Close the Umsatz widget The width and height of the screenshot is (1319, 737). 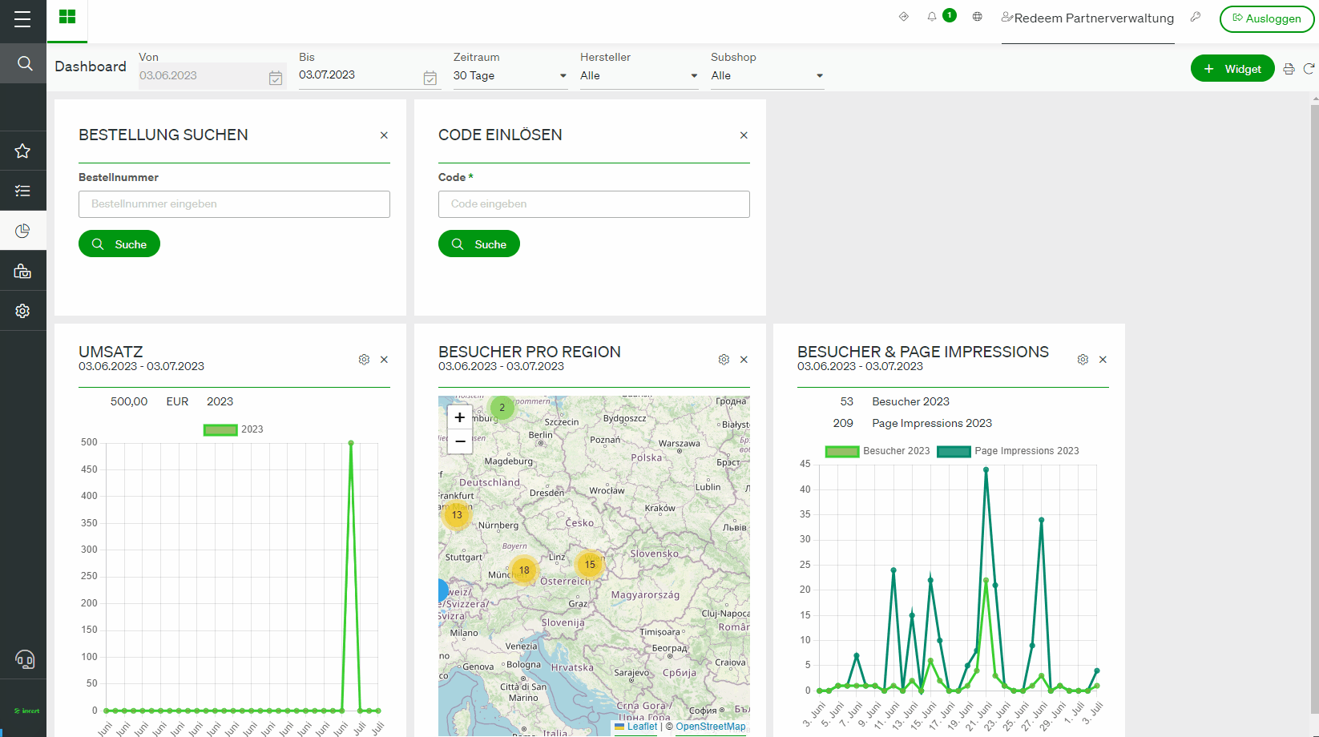pyautogui.click(x=384, y=360)
